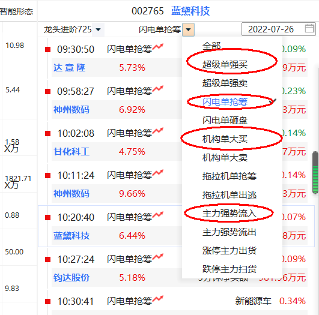Click the red trend arrow on the 10:30:41 entry

[158, 299]
